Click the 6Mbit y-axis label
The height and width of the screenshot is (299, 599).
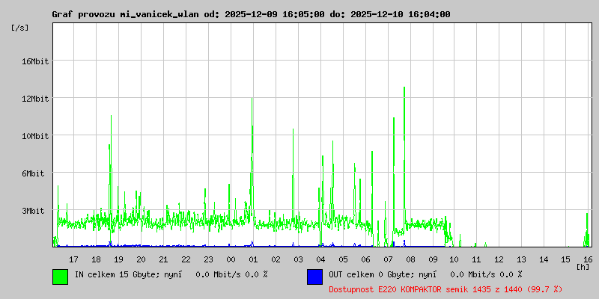(x=33, y=173)
